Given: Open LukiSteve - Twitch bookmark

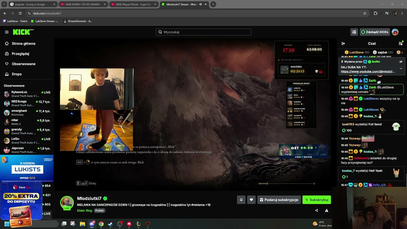Looking at the screenshot, I should click(15, 21).
